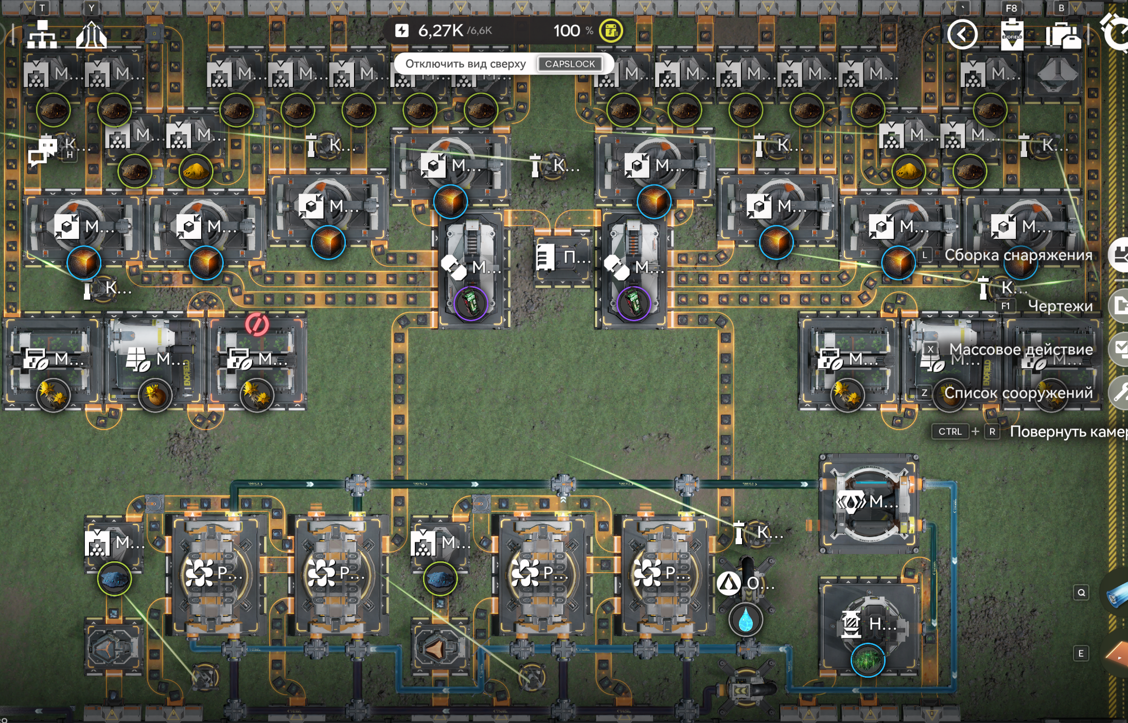Click the purple-ringed battery item on the left packer
Image resolution: width=1128 pixels, height=723 pixels.
(x=470, y=303)
